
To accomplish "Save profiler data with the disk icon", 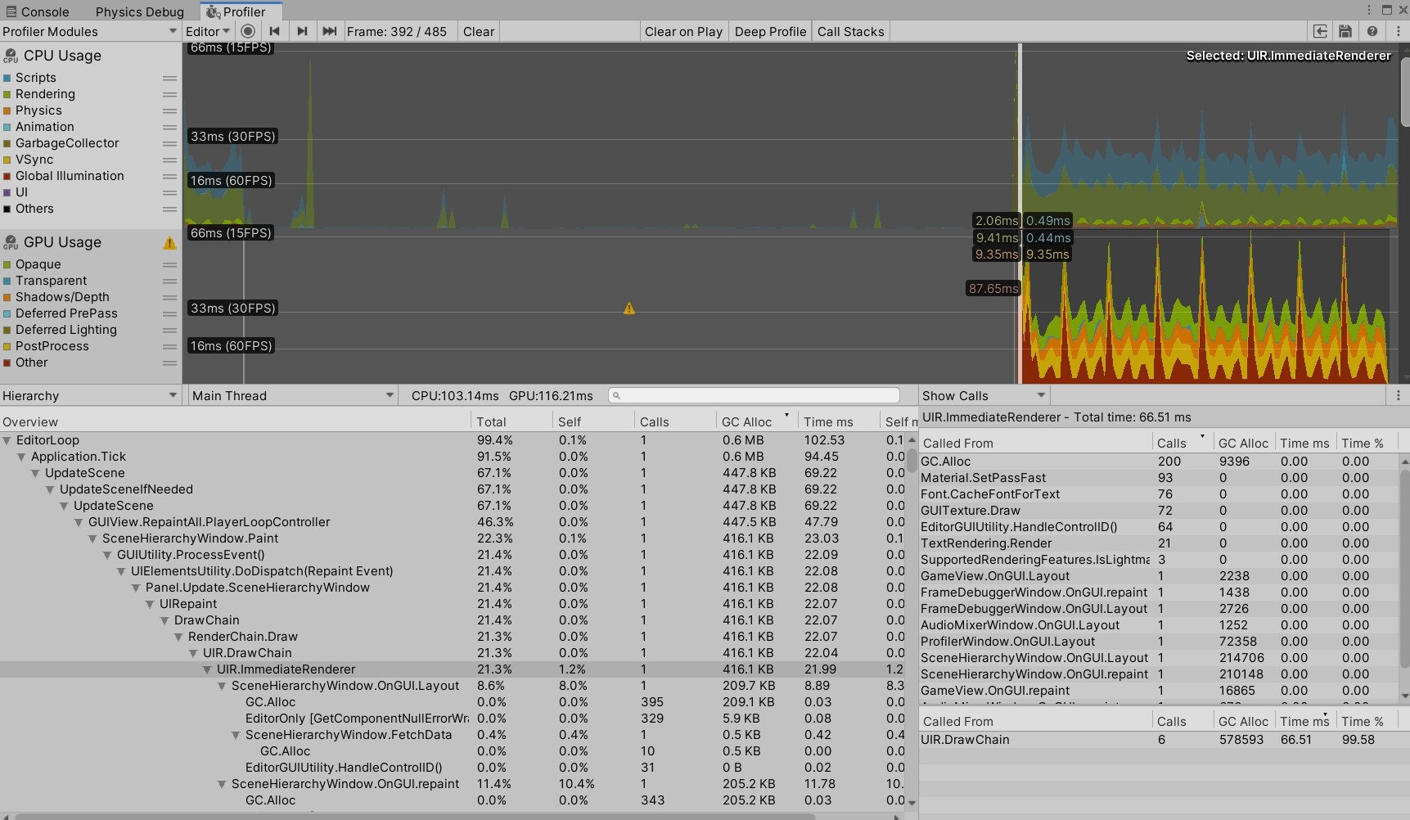I will point(1345,31).
